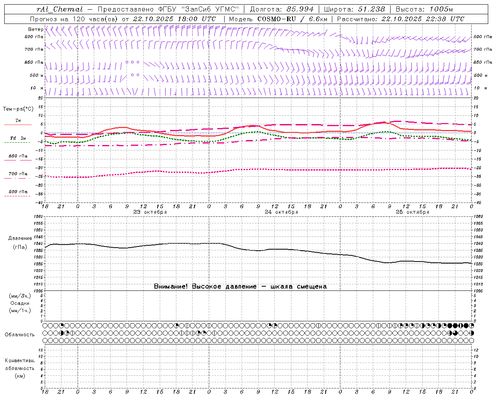The height and width of the screenshot is (395, 494).
Task: Click the (км) unit under convective cloudiness
Action: (x=20, y=376)
